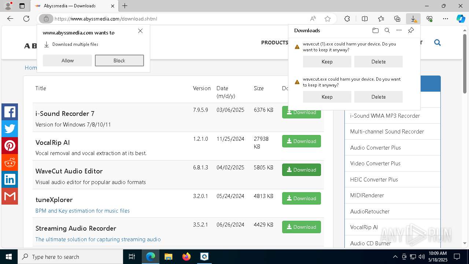Keep the wavecut.exe download
469x264 pixels.
[327, 97]
